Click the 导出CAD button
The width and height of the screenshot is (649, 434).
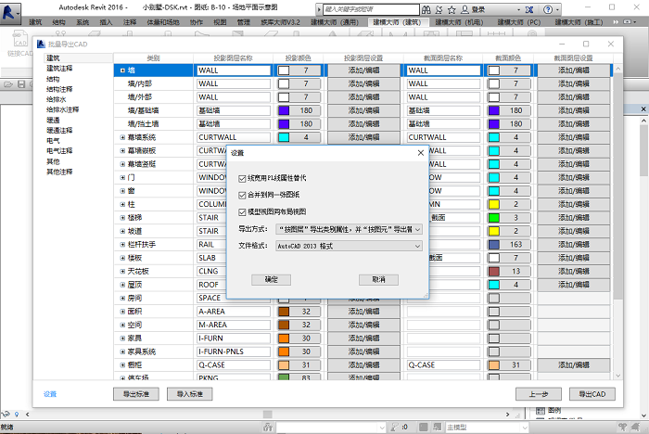pos(592,394)
